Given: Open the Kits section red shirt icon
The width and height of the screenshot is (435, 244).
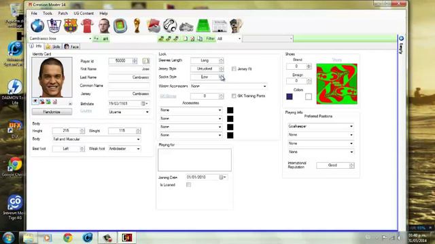Looking at the screenshot, I should [x=88, y=26].
